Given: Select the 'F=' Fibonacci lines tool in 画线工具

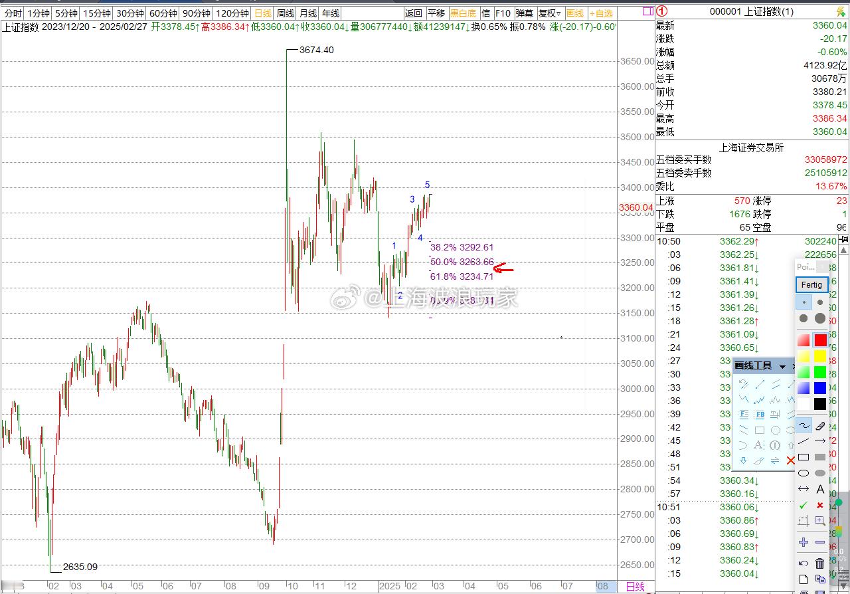Looking at the screenshot, I should pos(744,414).
